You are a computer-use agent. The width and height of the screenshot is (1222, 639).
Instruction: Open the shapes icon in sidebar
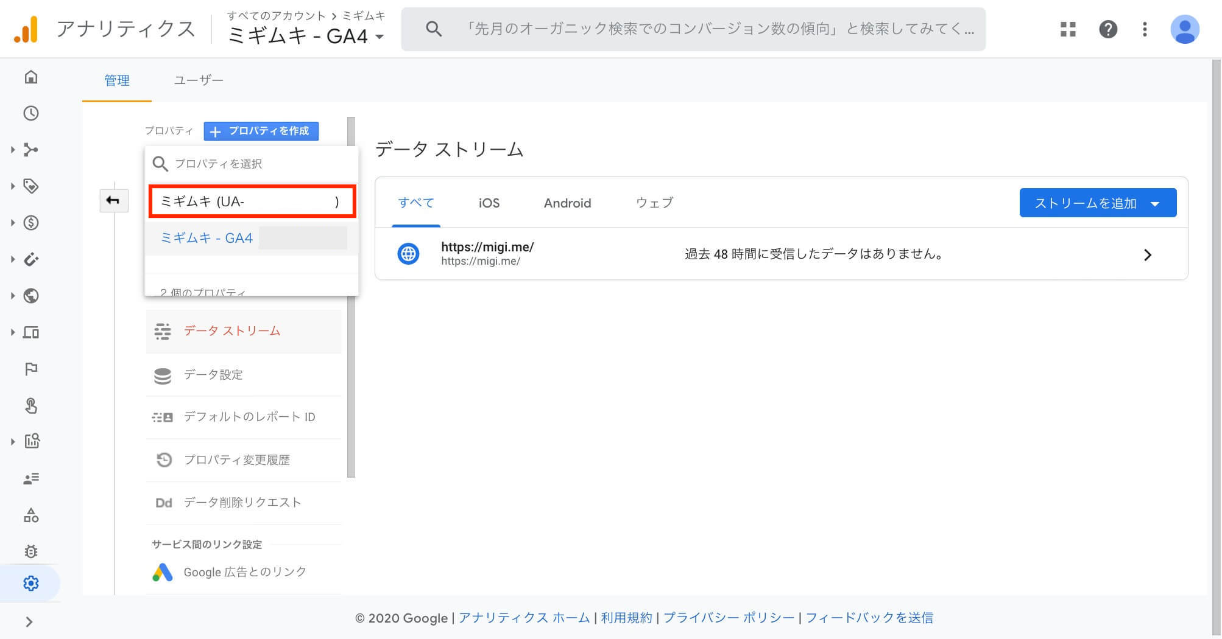pyautogui.click(x=31, y=515)
